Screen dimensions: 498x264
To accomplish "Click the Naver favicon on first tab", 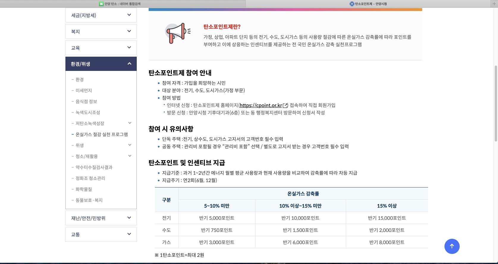I will click(101, 4).
